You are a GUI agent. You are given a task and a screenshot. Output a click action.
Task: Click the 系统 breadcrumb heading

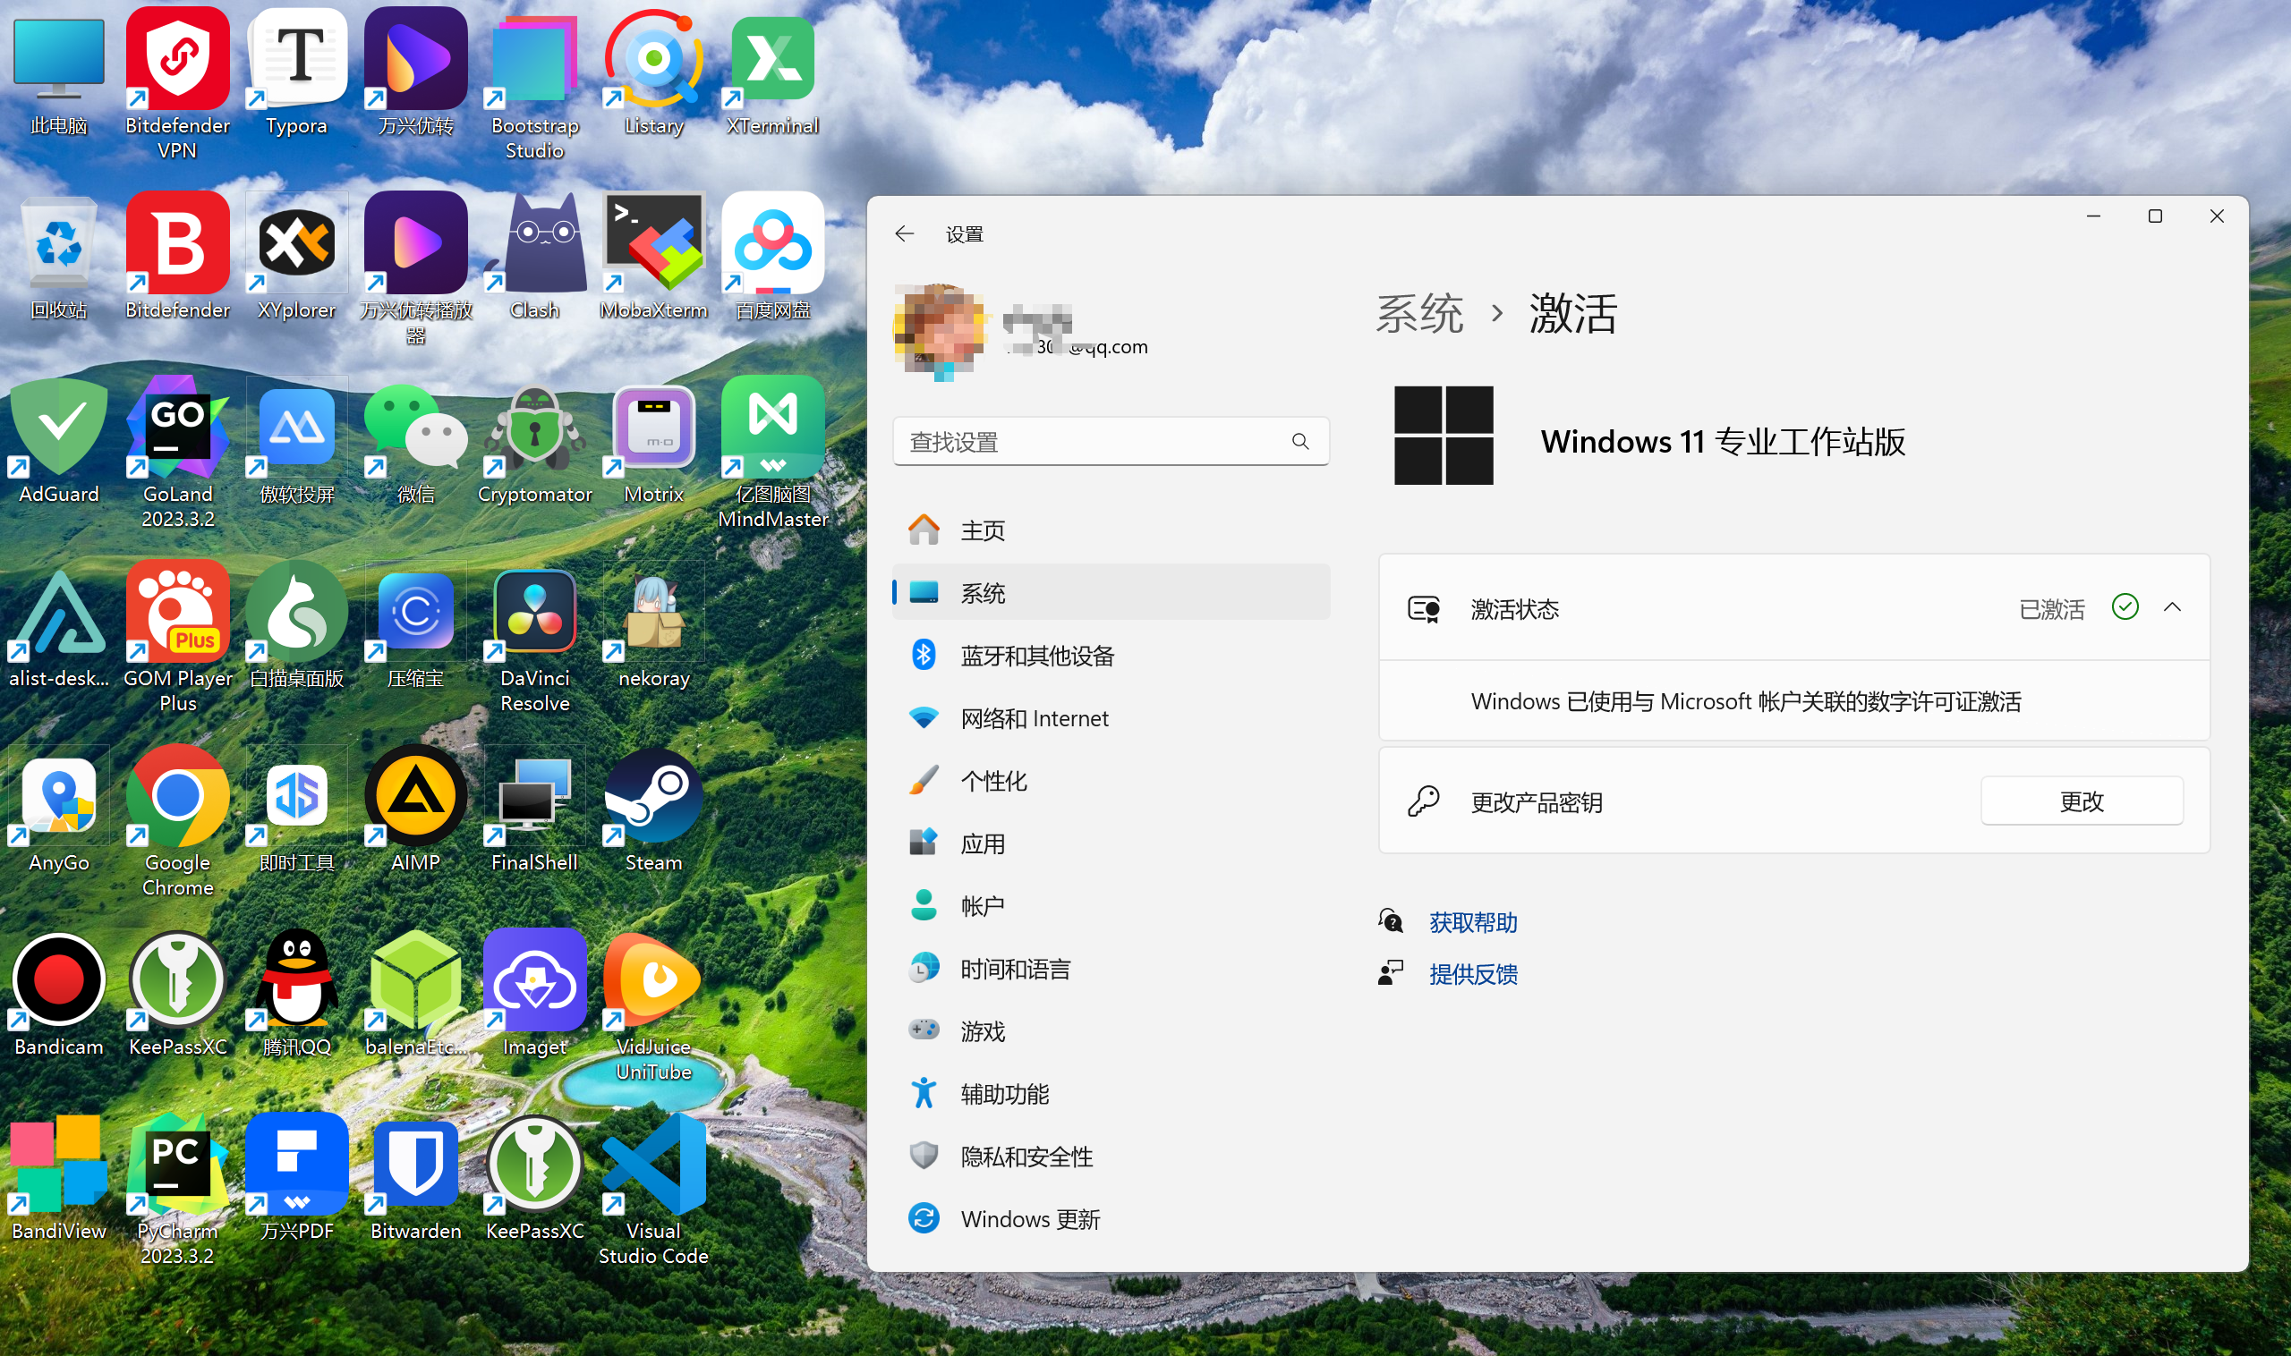(1418, 313)
